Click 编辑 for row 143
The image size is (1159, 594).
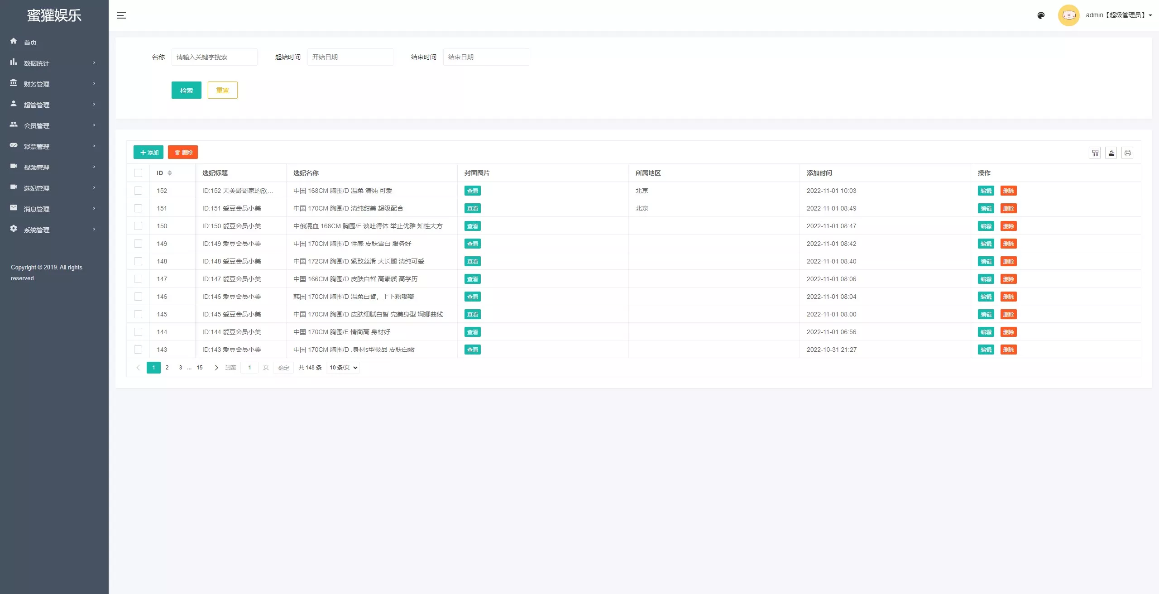(x=986, y=350)
